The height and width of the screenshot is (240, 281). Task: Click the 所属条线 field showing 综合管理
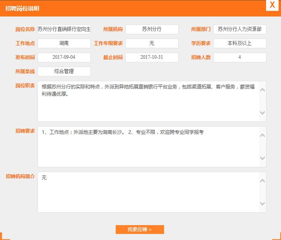(64, 72)
